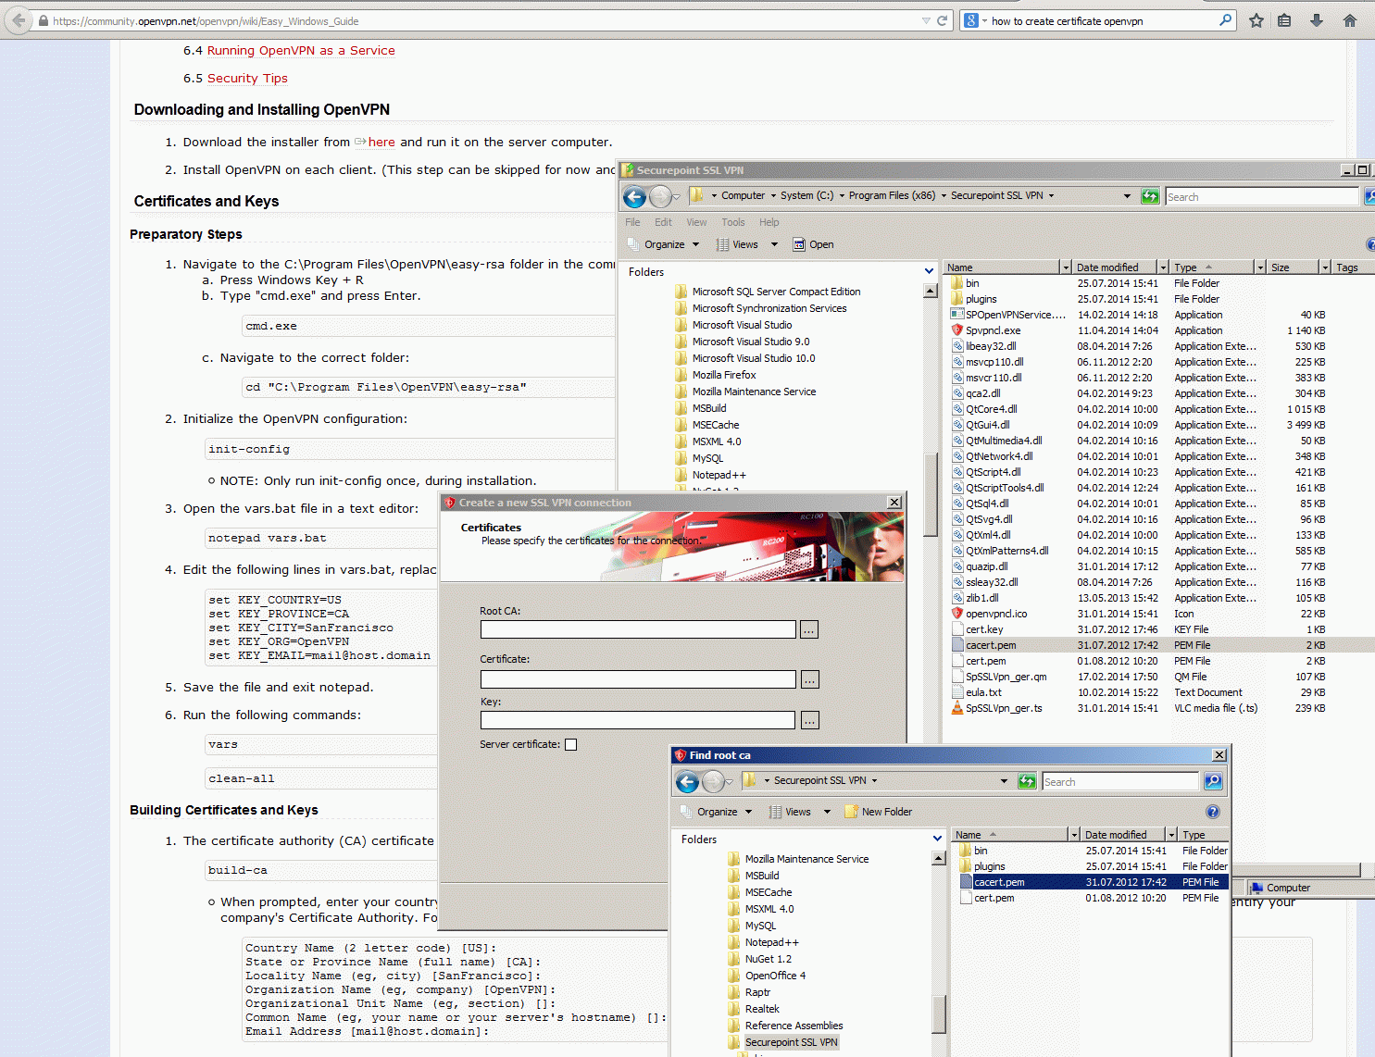Click the search engine icon in the browser search box
The height and width of the screenshot is (1057, 1375).
(x=970, y=20)
